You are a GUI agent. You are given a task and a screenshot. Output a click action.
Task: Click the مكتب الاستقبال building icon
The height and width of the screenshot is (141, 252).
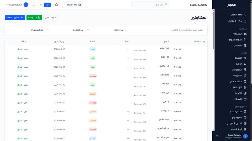click(245, 21)
